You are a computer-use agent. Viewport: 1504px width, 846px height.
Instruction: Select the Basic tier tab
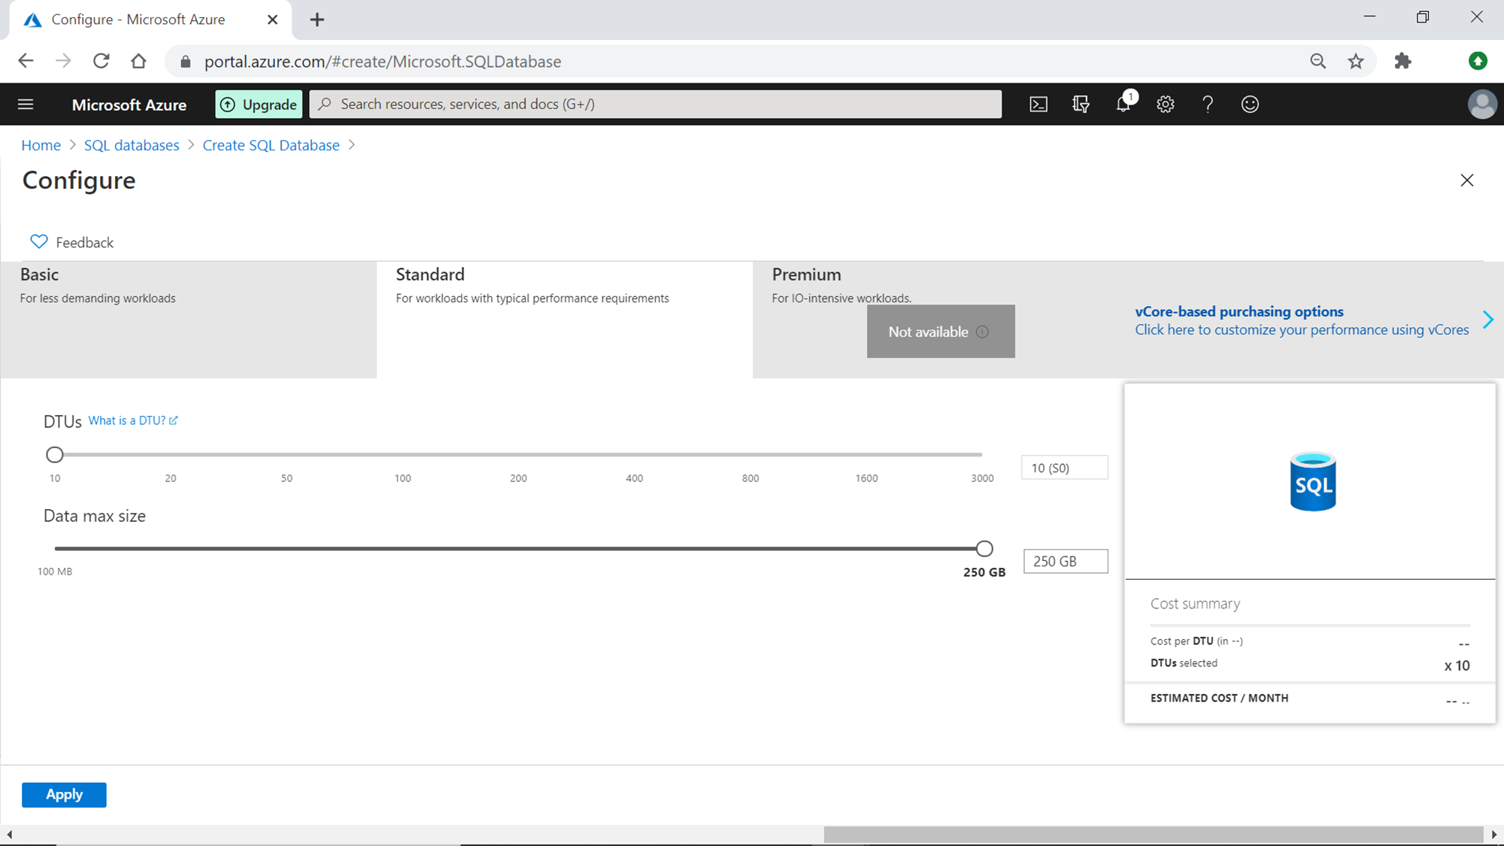[x=188, y=319]
